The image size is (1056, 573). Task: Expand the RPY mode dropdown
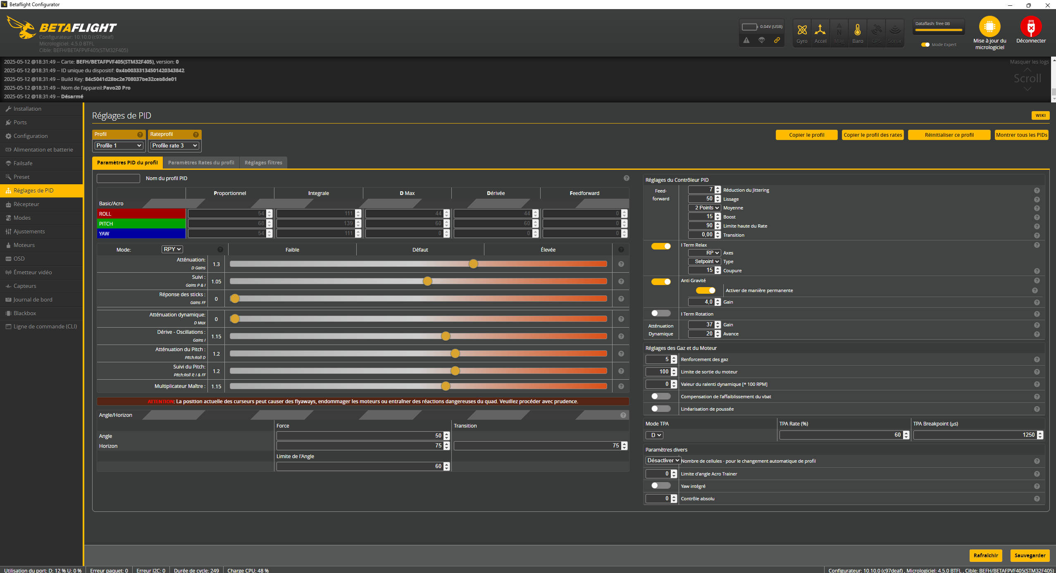point(172,250)
